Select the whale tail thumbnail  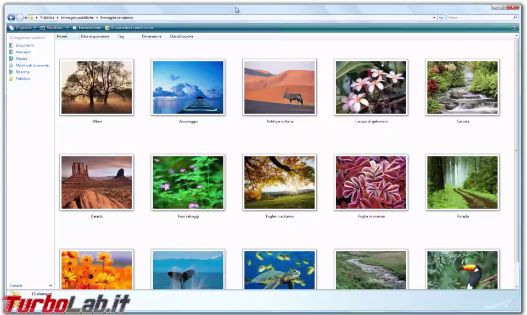point(188,269)
